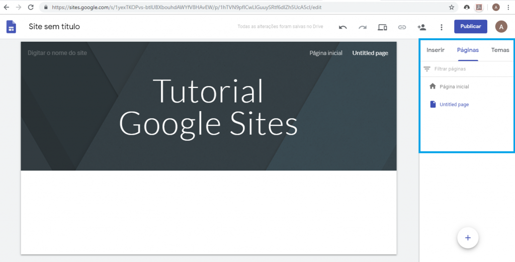The width and height of the screenshot is (515, 262).
Task: Select the Páginas tab
Action: 468,50
